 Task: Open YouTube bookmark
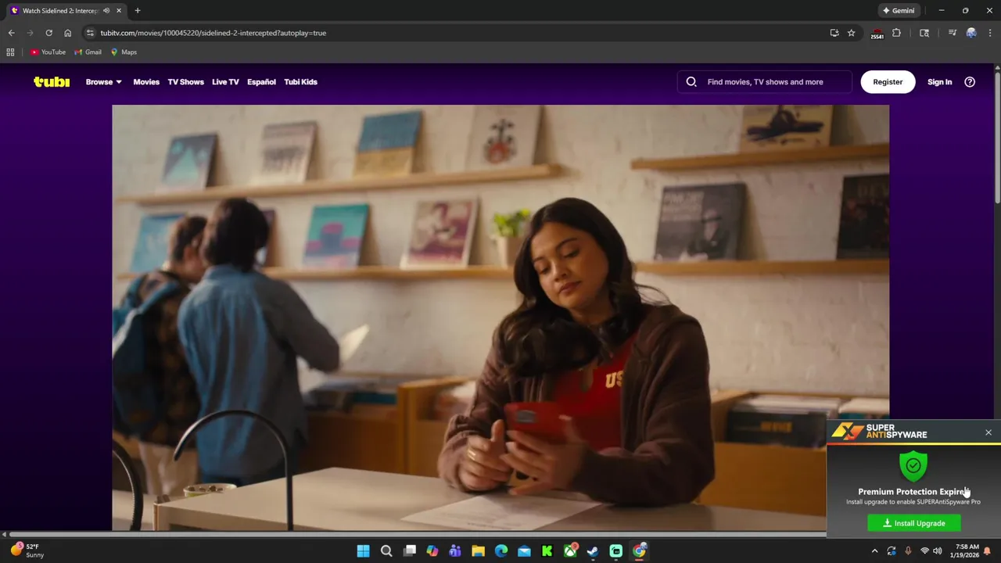48,52
